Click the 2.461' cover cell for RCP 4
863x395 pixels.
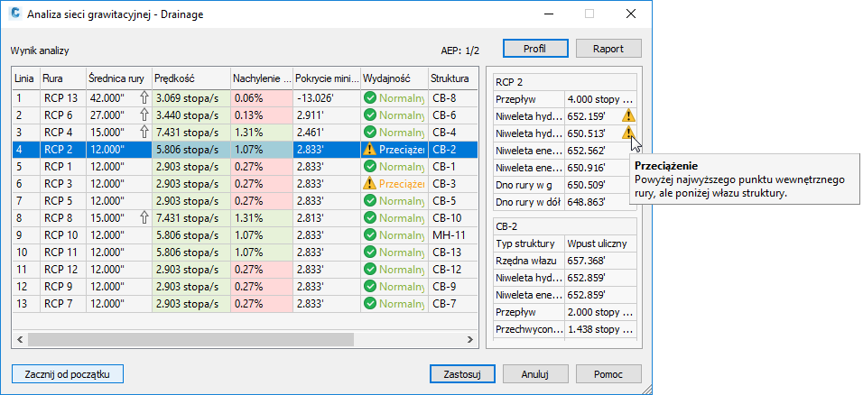pos(327,133)
